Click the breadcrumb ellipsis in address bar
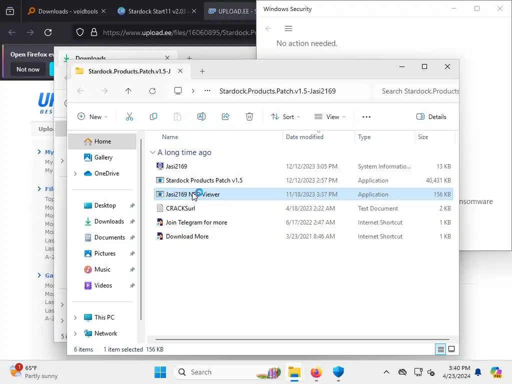 (207, 91)
